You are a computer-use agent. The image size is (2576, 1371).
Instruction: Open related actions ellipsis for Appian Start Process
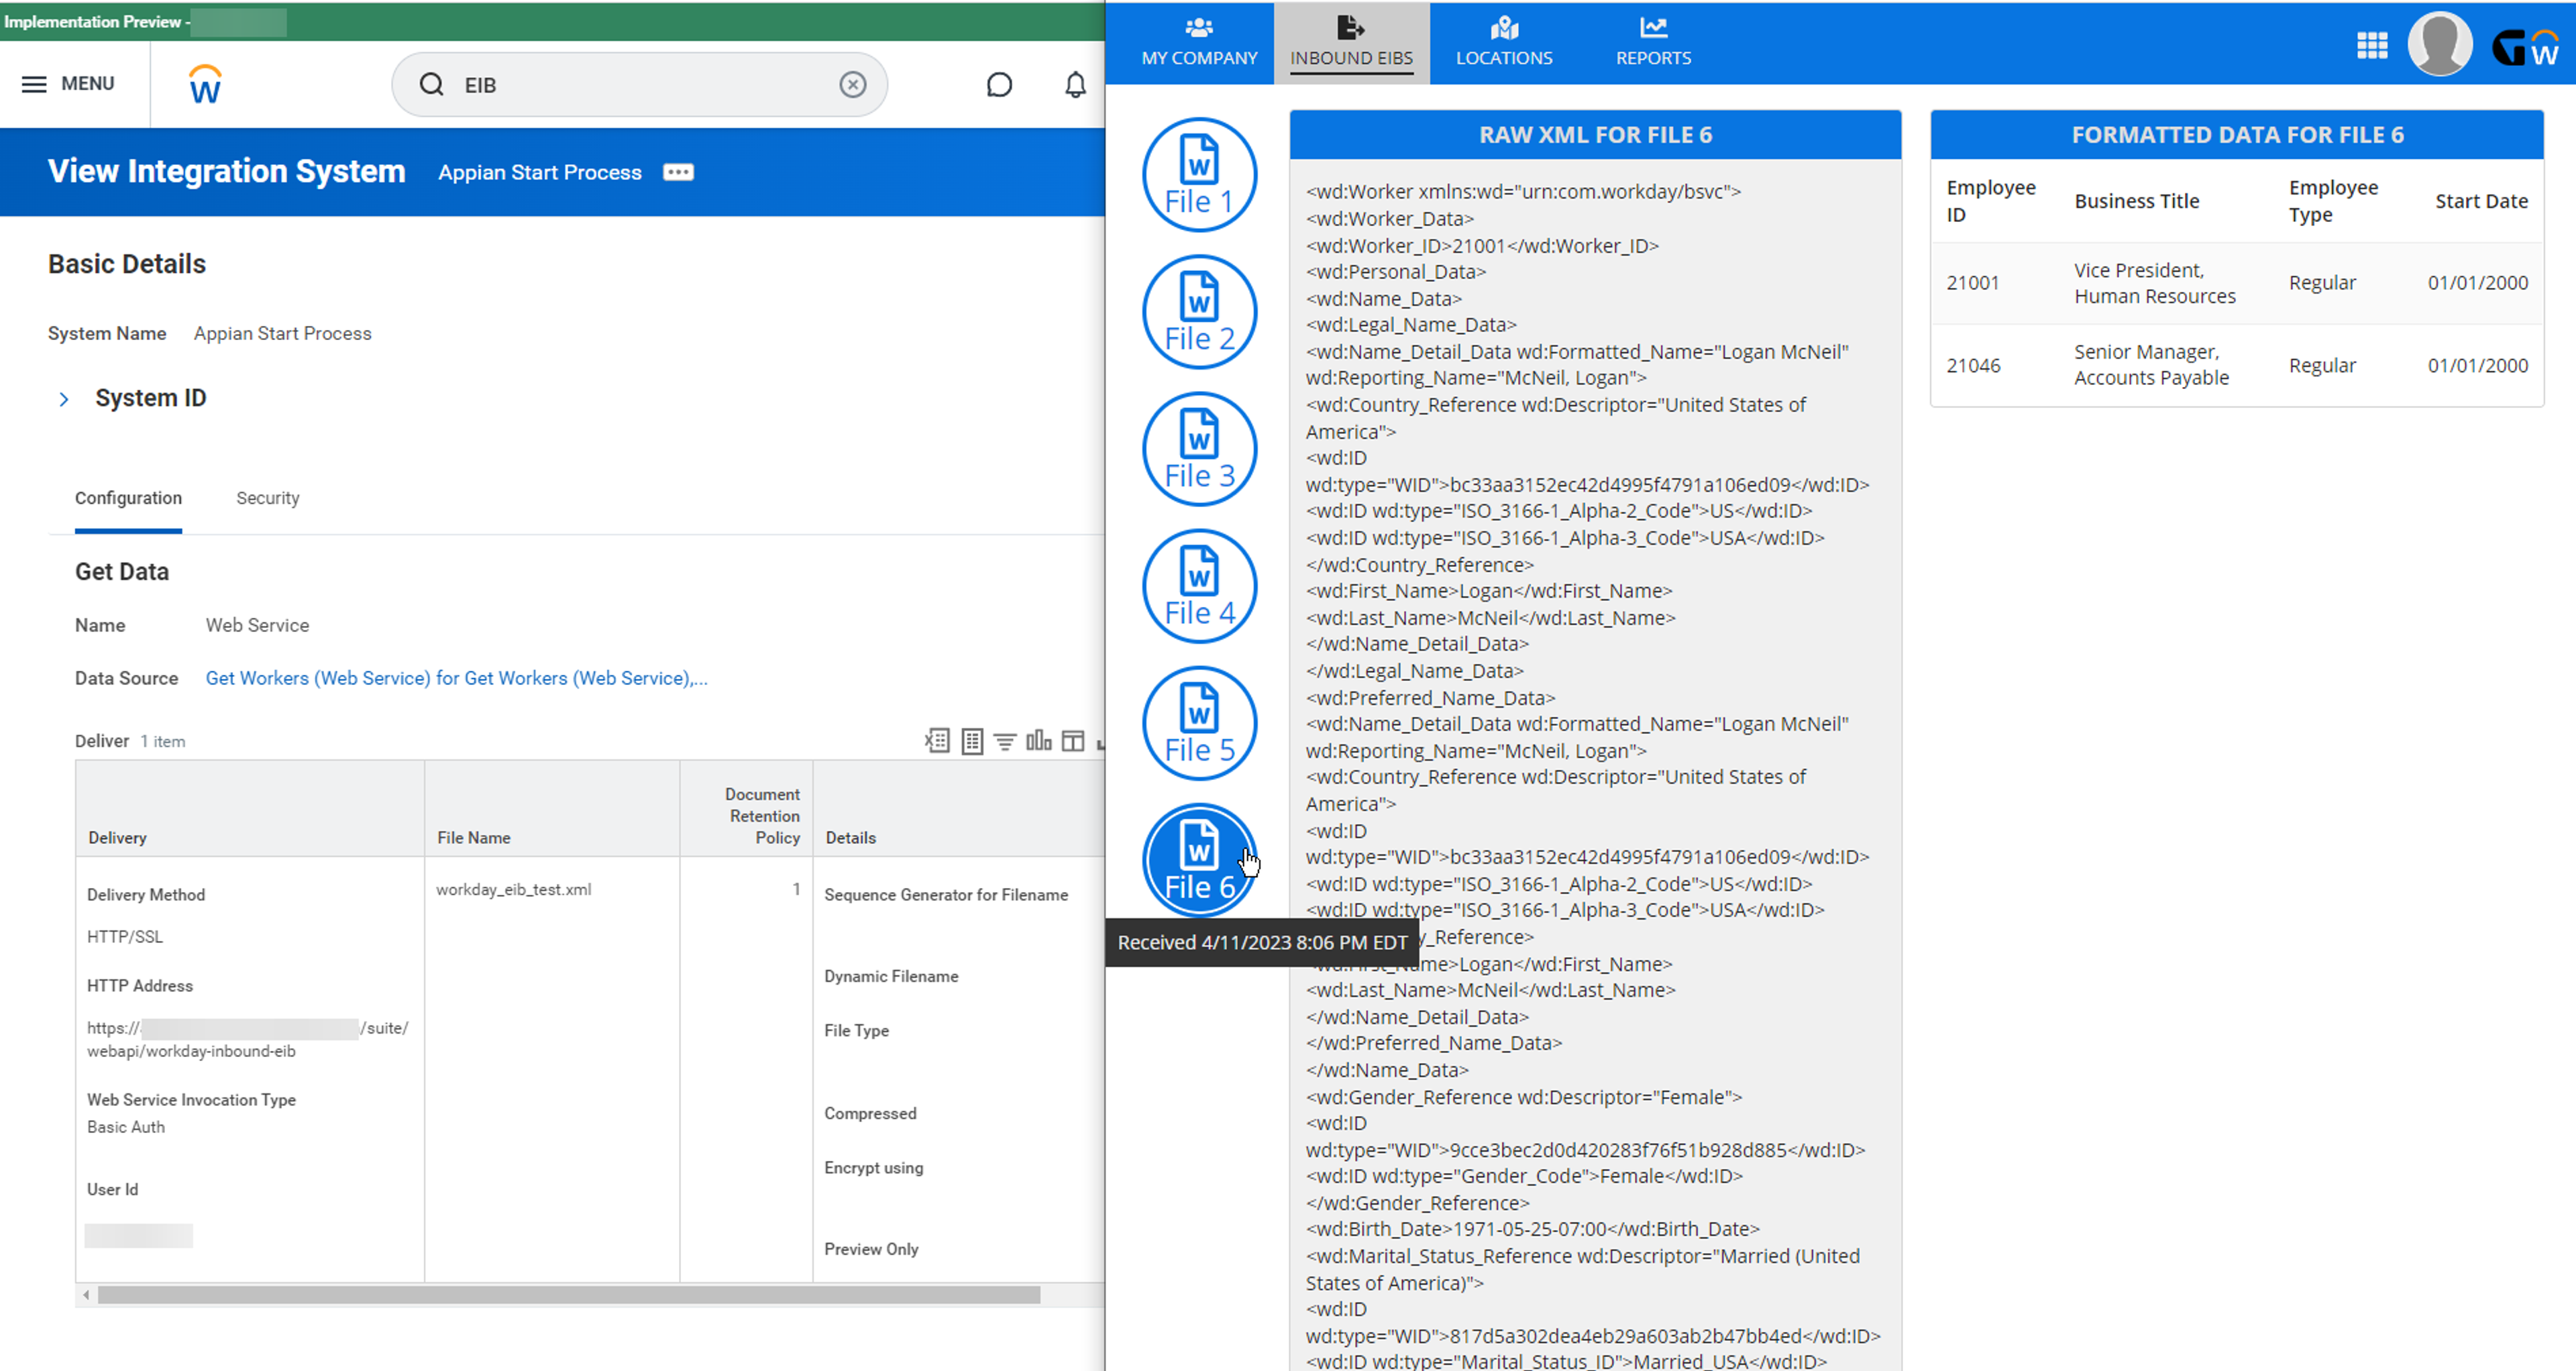point(678,172)
